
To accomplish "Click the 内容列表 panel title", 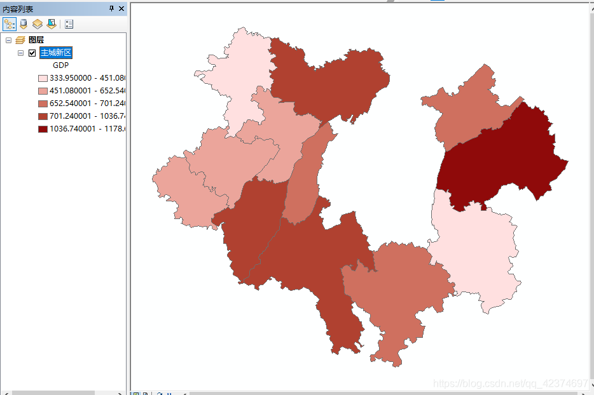I will pyautogui.click(x=18, y=9).
